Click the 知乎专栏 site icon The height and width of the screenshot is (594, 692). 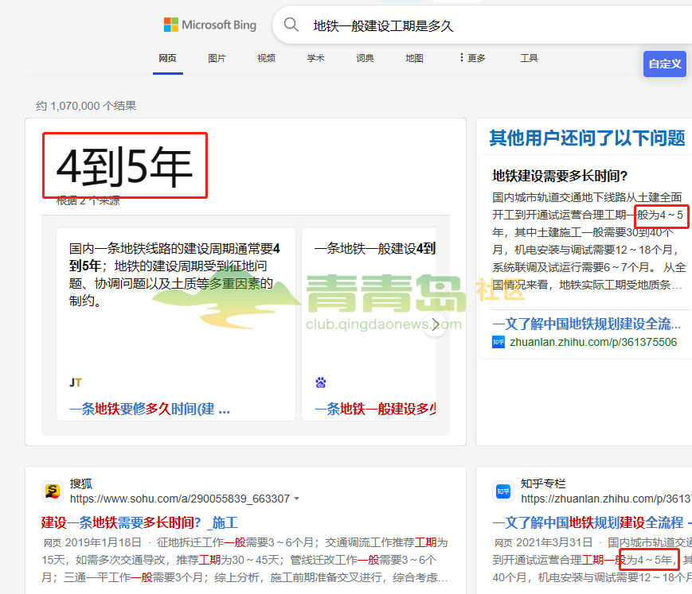[503, 491]
